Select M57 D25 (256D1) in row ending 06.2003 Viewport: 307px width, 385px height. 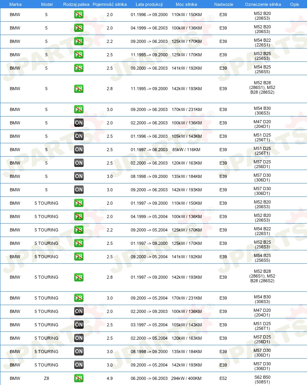[262, 164]
